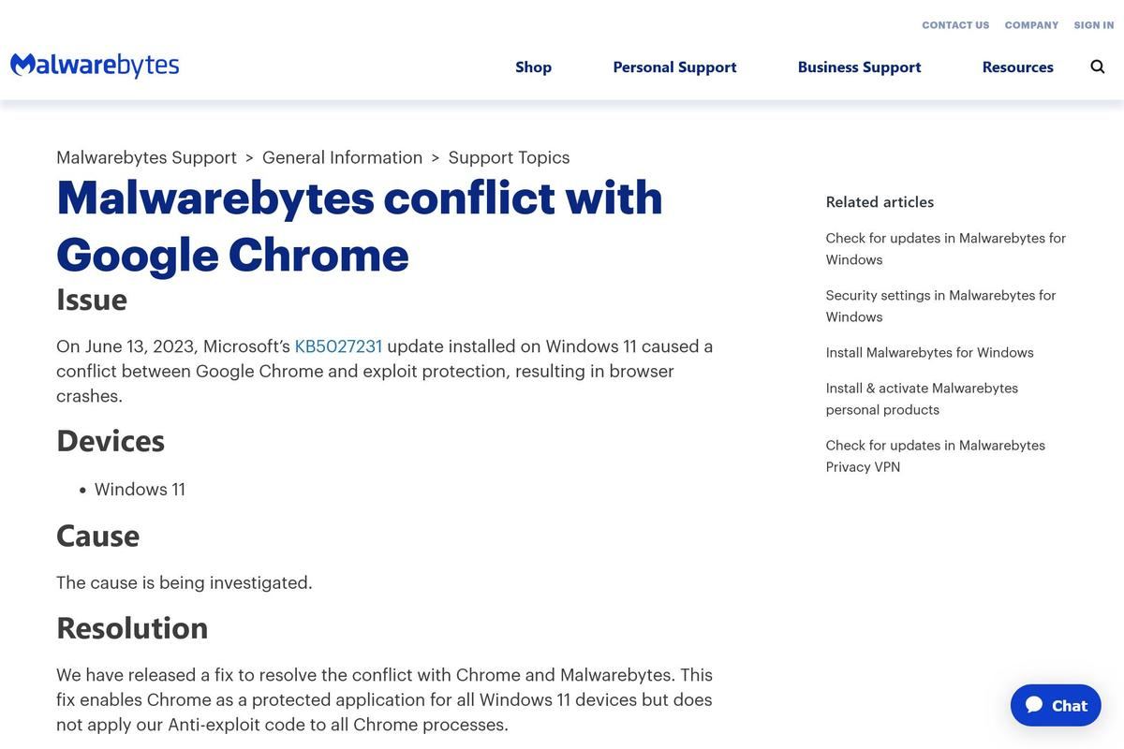
Task: Open Check for updates in Malwarebytes Privacy VPN
Action: (x=936, y=456)
